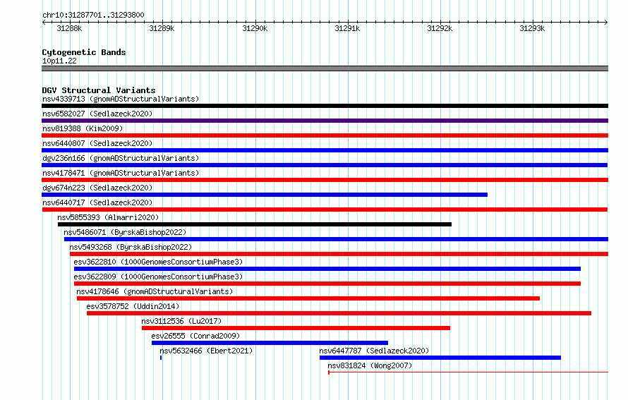Click the DGV Structural Variants track title

99,90
